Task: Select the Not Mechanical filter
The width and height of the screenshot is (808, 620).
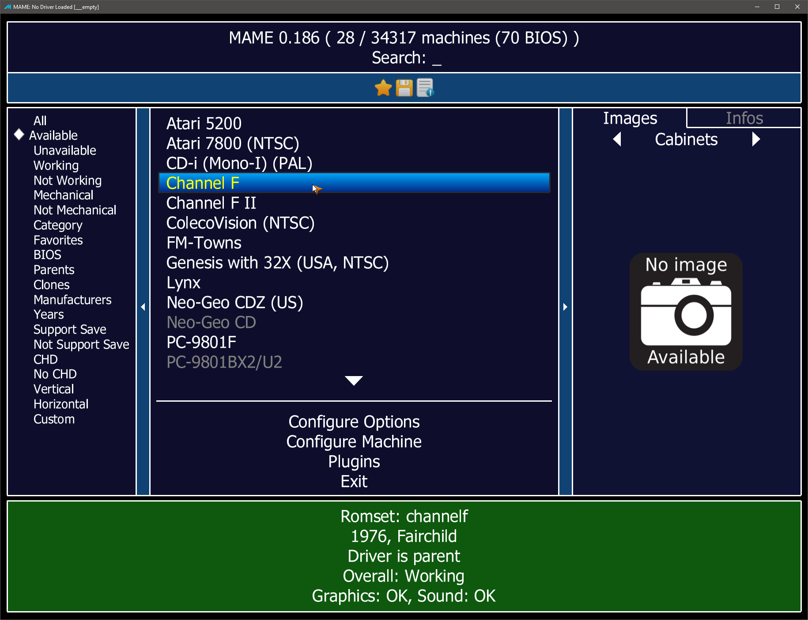Action: [75, 210]
